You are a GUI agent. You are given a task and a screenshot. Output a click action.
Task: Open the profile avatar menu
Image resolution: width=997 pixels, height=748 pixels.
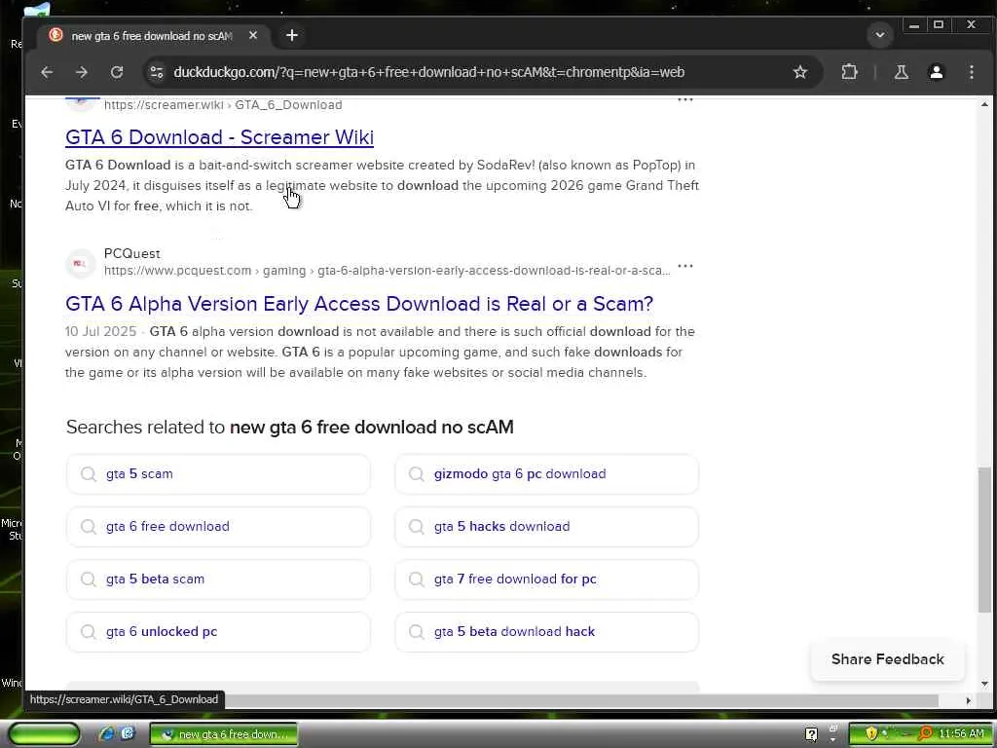[x=936, y=72]
